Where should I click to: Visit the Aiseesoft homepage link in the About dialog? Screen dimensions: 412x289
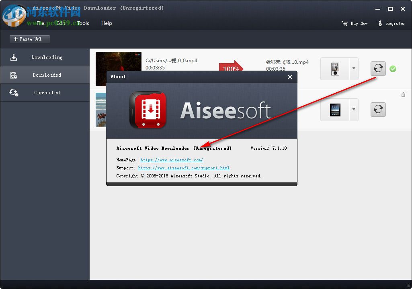[x=172, y=160]
